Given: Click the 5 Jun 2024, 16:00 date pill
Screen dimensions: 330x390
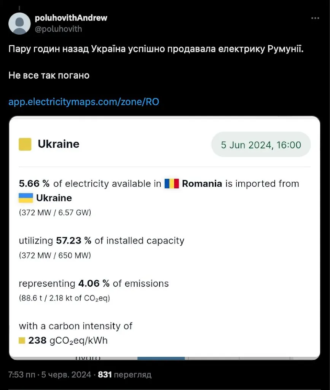Looking at the screenshot, I should pos(261,145).
